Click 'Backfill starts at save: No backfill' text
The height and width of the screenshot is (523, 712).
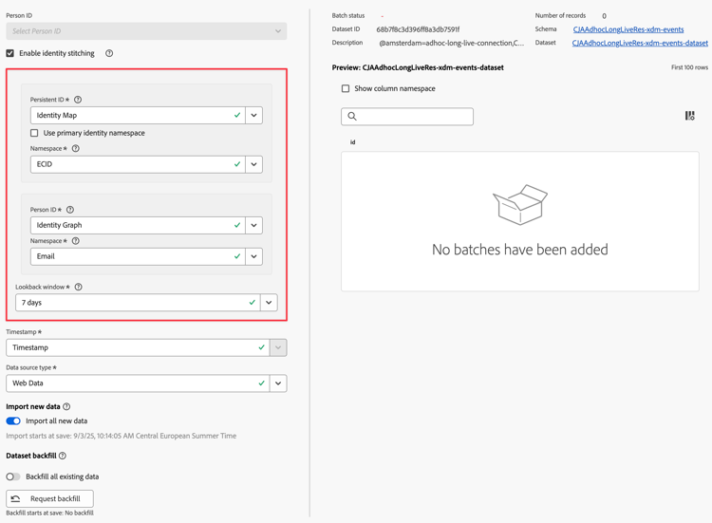50,513
